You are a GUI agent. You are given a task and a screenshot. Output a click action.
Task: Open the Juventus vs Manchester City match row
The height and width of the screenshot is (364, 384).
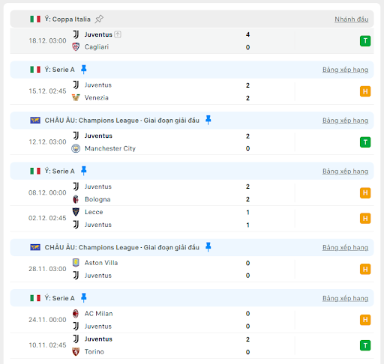(x=192, y=142)
